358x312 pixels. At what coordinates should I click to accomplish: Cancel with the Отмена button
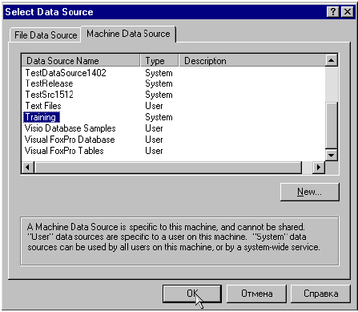click(x=257, y=294)
